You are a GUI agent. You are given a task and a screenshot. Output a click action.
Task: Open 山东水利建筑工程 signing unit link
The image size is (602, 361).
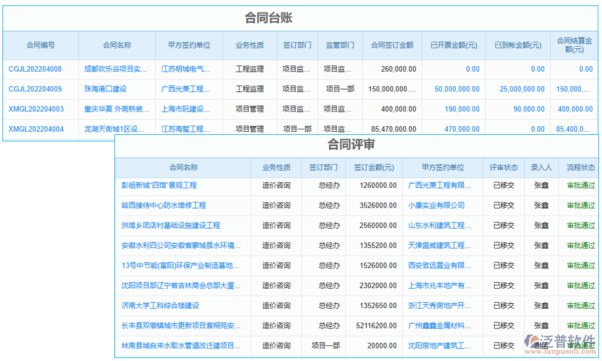[436, 226]
